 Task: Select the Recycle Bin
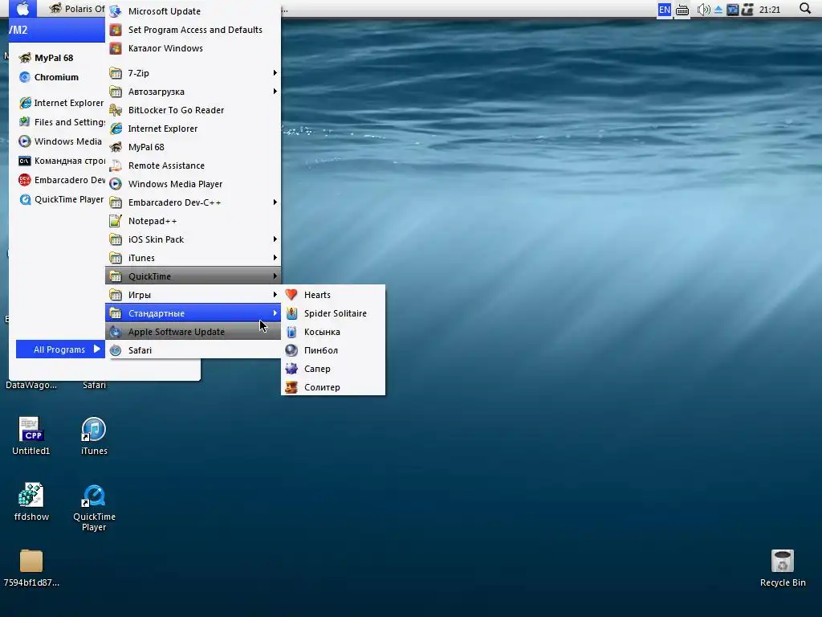coord(783,568)
